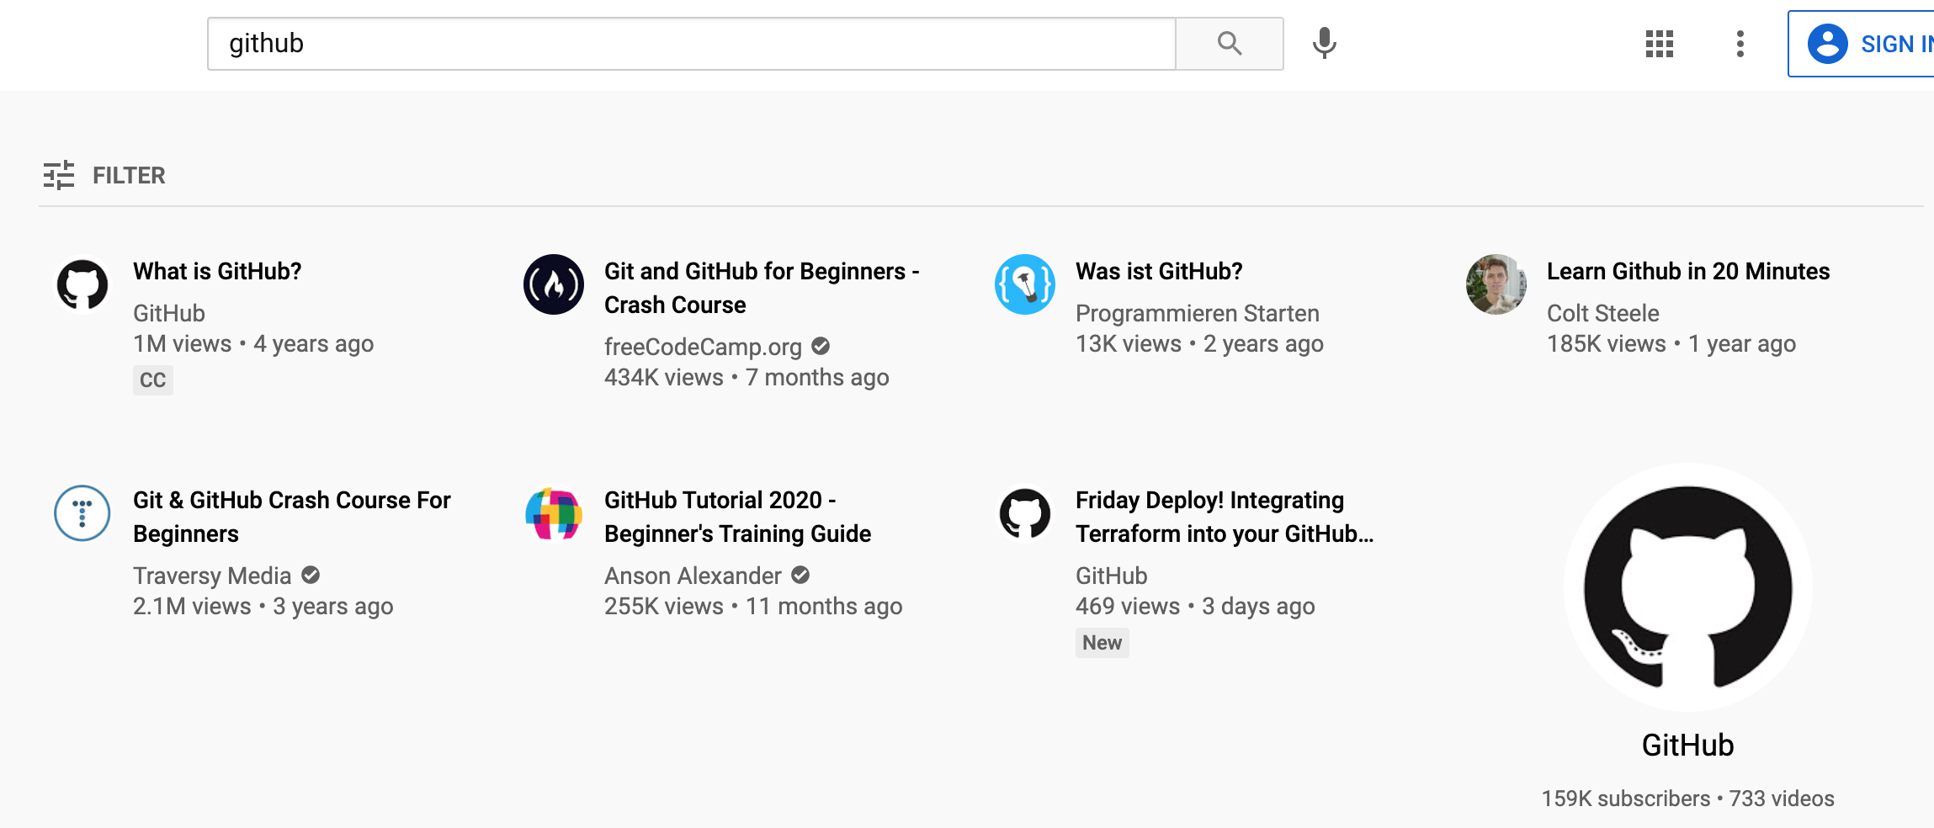
Task: Click the Anson Alexander channel name
Action: pos(693,576)
